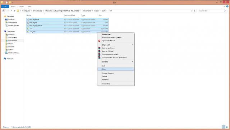Select the TS4 application file

pyautogui.click(x=67, y=29)
